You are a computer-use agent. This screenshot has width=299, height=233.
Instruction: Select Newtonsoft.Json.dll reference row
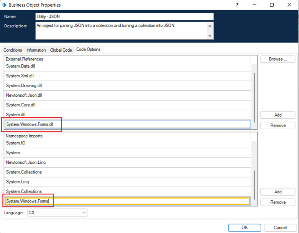click(x=127, y=96)
